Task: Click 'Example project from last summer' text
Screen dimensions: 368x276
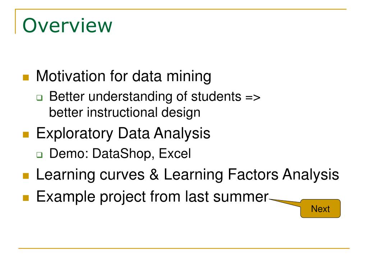Action: coord(152,197)
